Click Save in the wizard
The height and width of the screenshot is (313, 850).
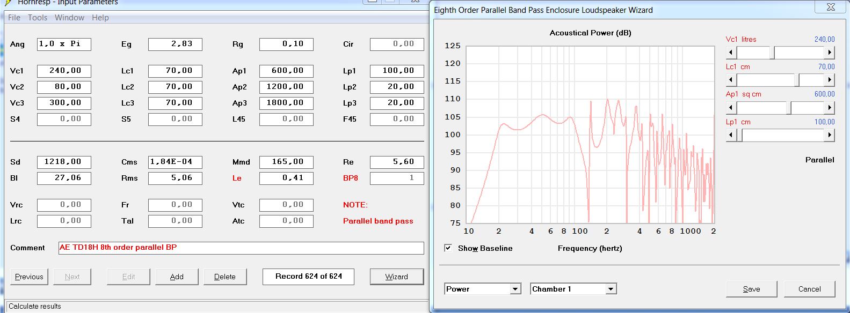click(x=751, y=289)
